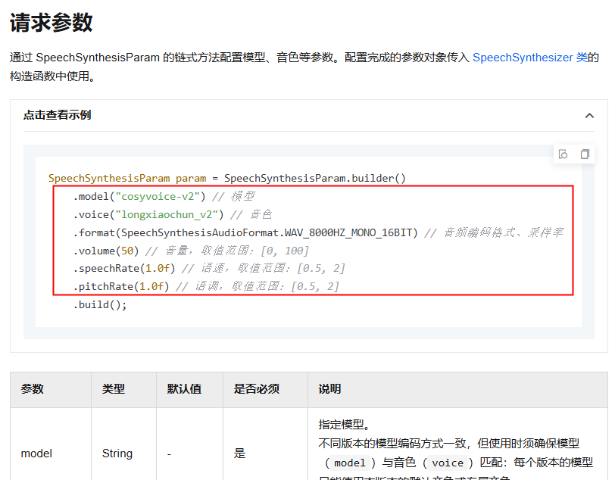Click the 说明 column header

pyautogui.click(x=329, y=389)
